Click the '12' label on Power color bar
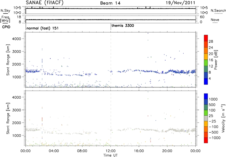Image resolution: width=226 pixels, height=157 pixels. coord(211,66)
